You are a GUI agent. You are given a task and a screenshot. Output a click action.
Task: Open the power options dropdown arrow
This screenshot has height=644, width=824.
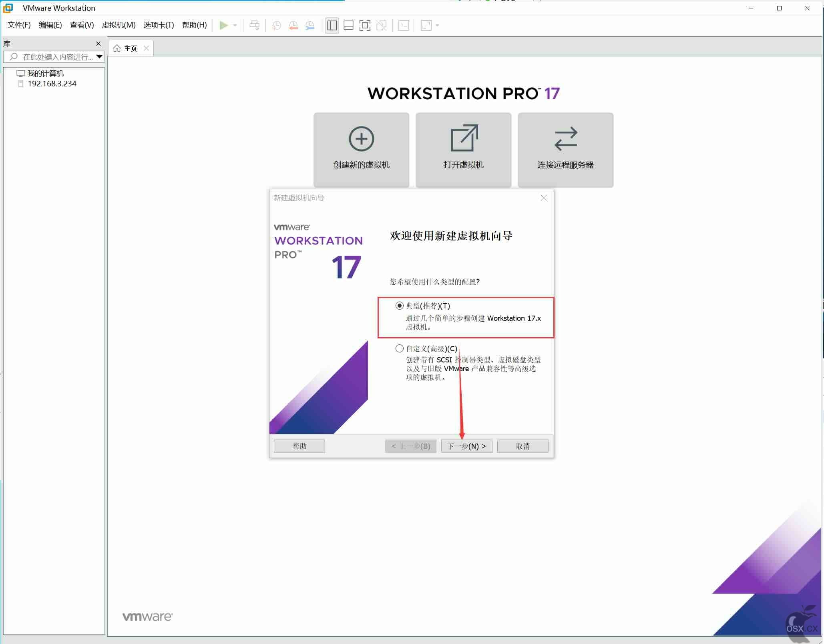point(235,26)
